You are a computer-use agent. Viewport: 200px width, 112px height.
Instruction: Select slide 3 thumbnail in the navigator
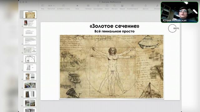(30, 32)
